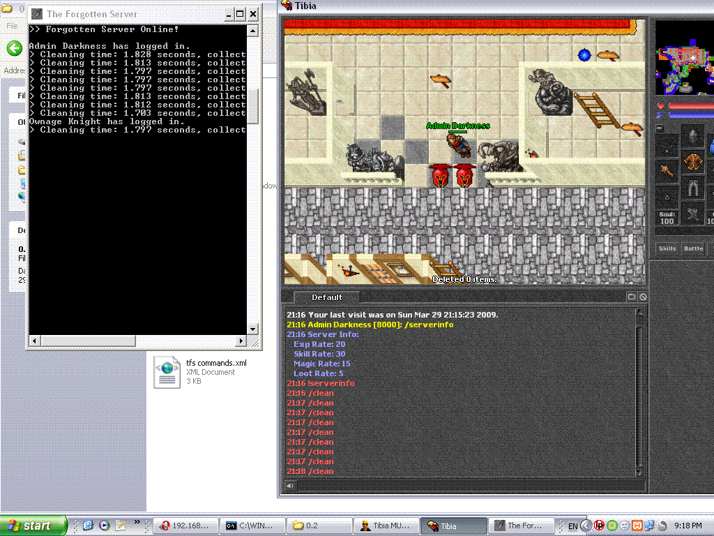Click 'Ownage Knight has logged in.' console line
The height and width of the screenshot is (536, 714).
(x=107, y=121)
